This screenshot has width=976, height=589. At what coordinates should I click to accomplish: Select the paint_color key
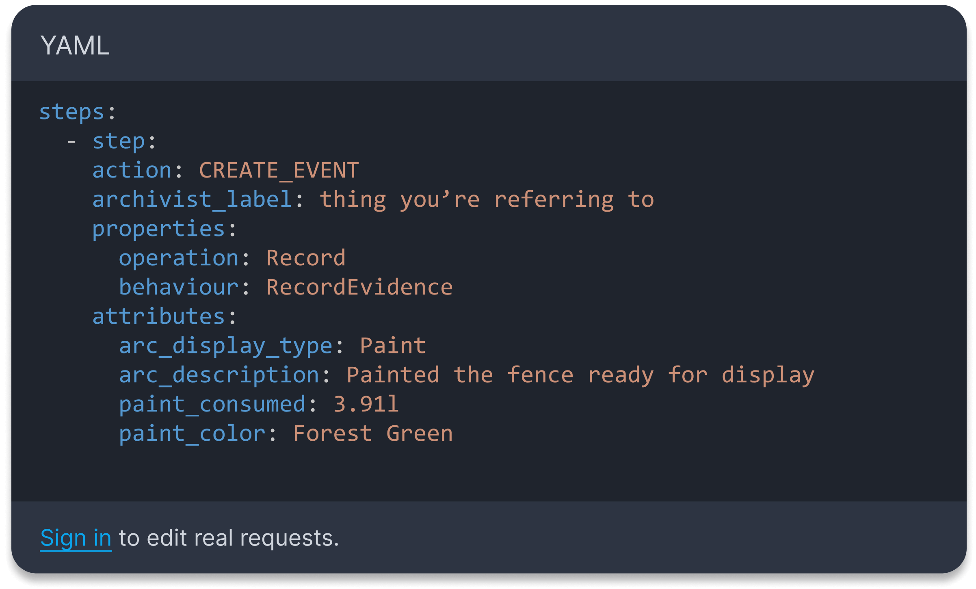coord(193,434)
